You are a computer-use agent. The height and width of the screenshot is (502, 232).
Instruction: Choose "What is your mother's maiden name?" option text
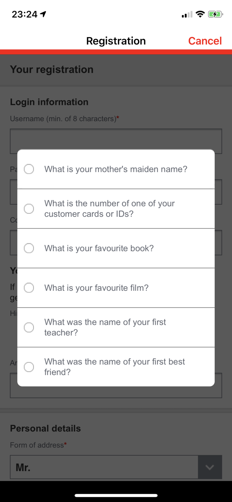pos(116,169)
